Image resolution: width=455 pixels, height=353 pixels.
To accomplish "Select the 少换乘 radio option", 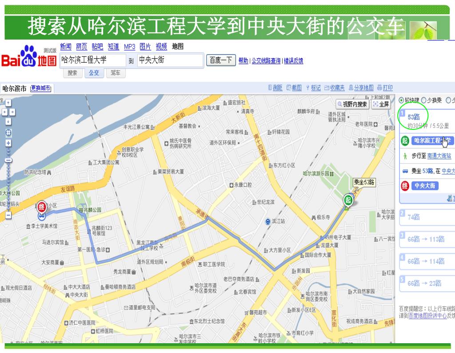I will pyautogui.click(x=423, y=100).
